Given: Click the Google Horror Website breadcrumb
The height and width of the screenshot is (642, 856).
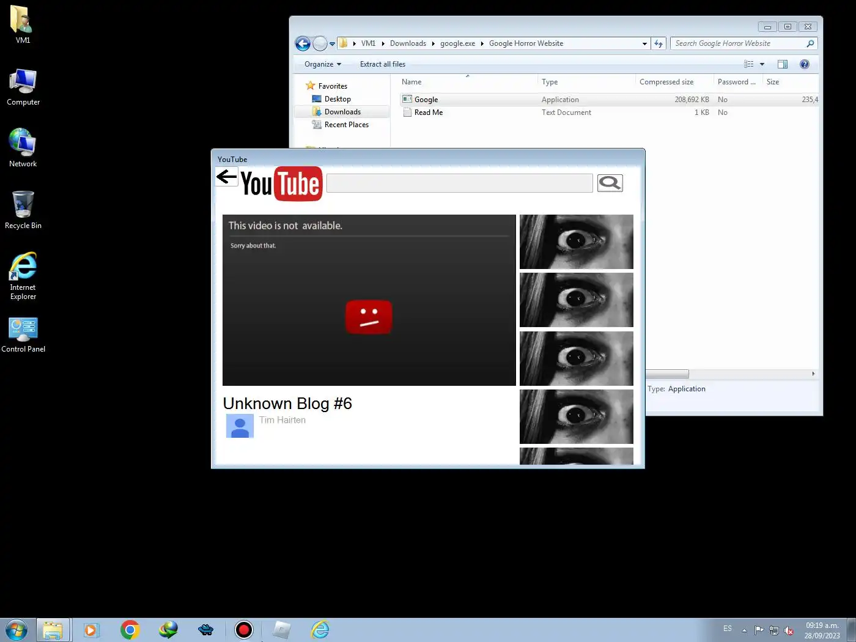Looking at the screenshot, I should [526, 43].
